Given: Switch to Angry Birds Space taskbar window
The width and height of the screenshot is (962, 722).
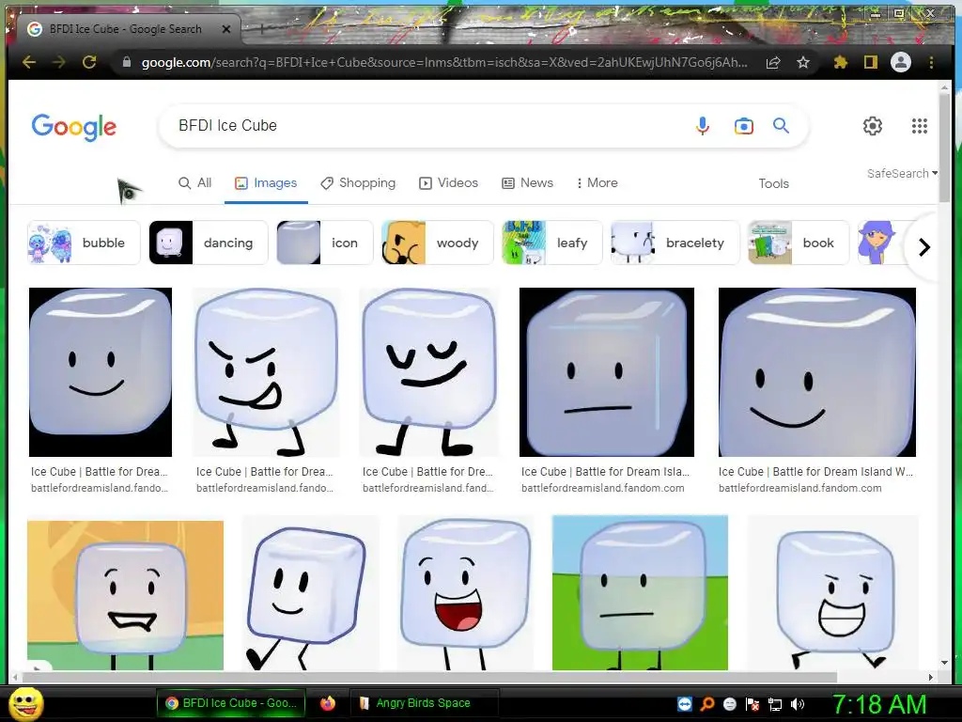Looking at the screenshot, I should pyautogui.click(x=424, y=703).
